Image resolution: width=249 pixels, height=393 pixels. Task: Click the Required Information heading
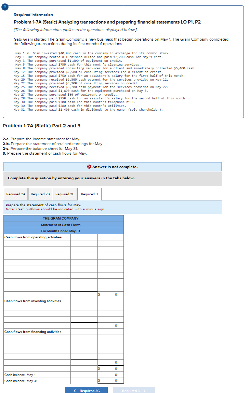[33, 15]
